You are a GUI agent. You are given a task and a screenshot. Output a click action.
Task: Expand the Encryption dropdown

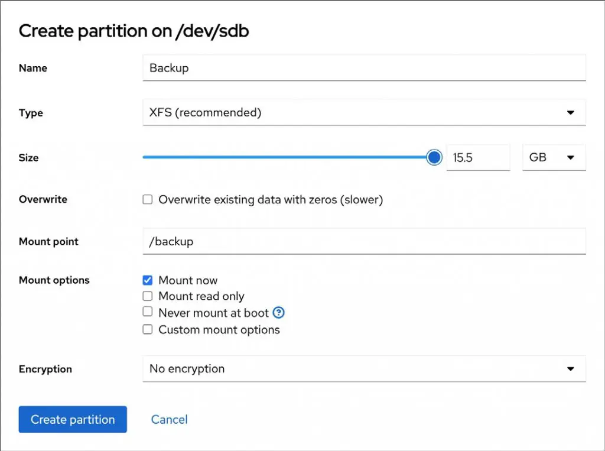(x=364, y=369)
